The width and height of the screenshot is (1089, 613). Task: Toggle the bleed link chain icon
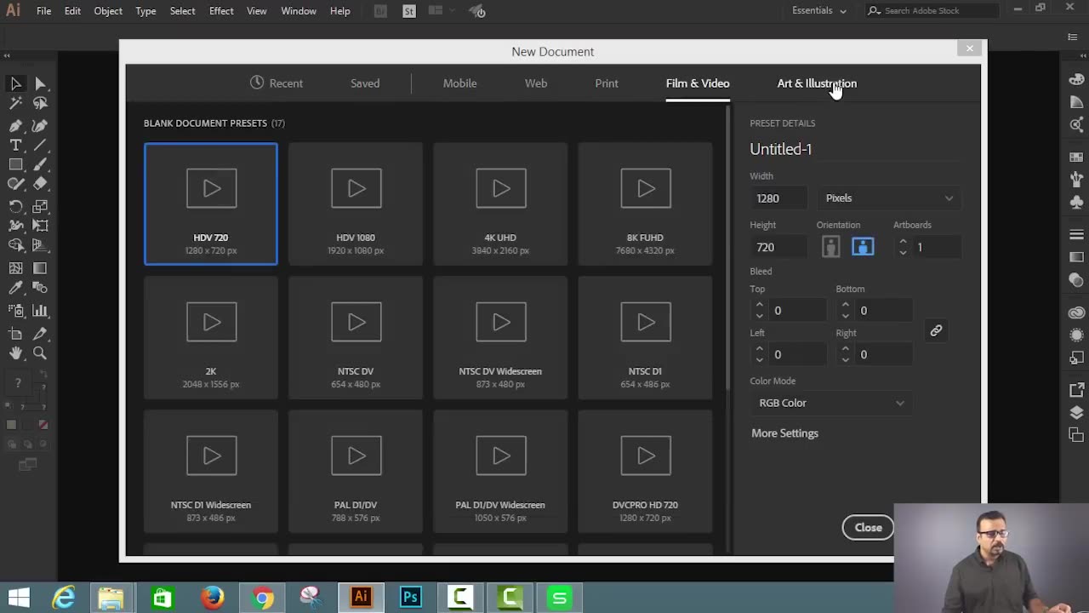click(936, 330)
